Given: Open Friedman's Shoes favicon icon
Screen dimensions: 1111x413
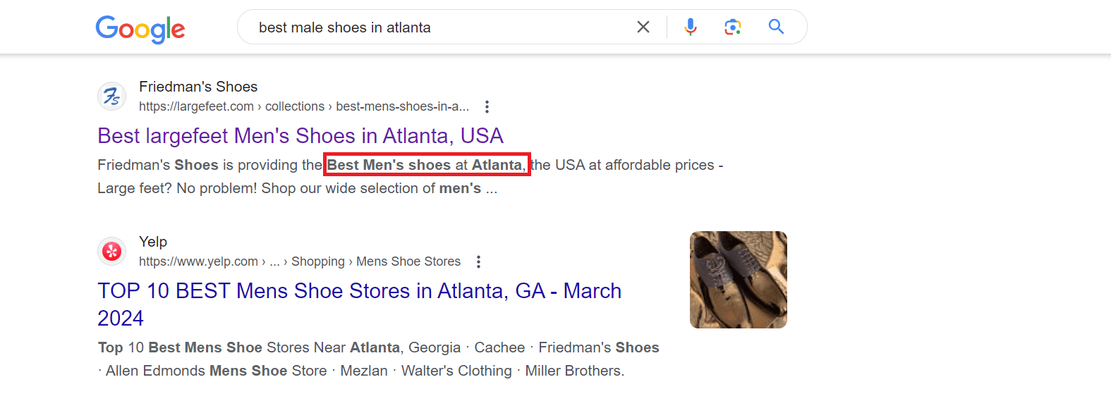Looking at the screenshot, I should 111,97.
